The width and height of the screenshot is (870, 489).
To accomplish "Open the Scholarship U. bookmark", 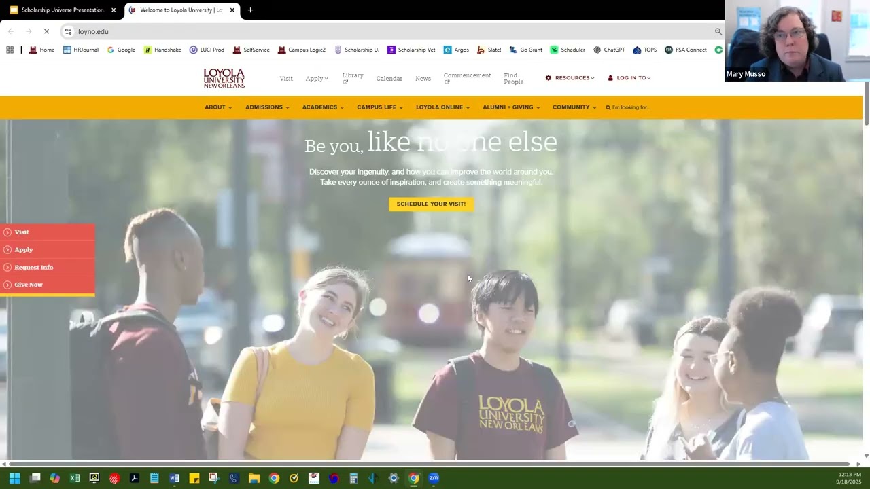I will (357, 50).
